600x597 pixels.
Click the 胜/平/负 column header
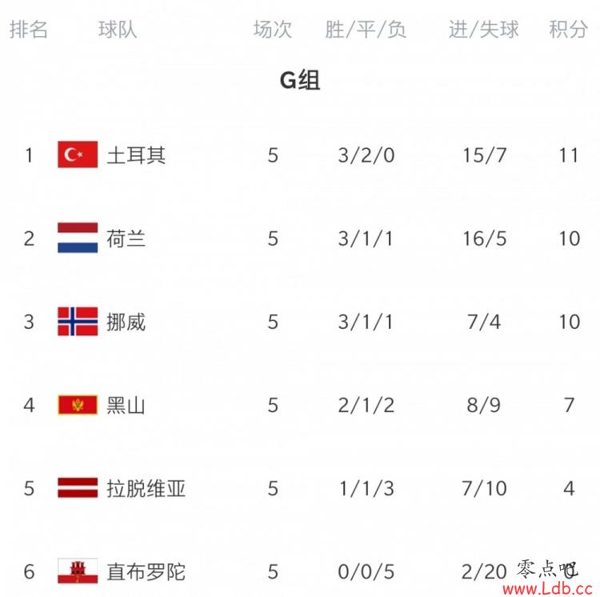[x=366, y=30]
